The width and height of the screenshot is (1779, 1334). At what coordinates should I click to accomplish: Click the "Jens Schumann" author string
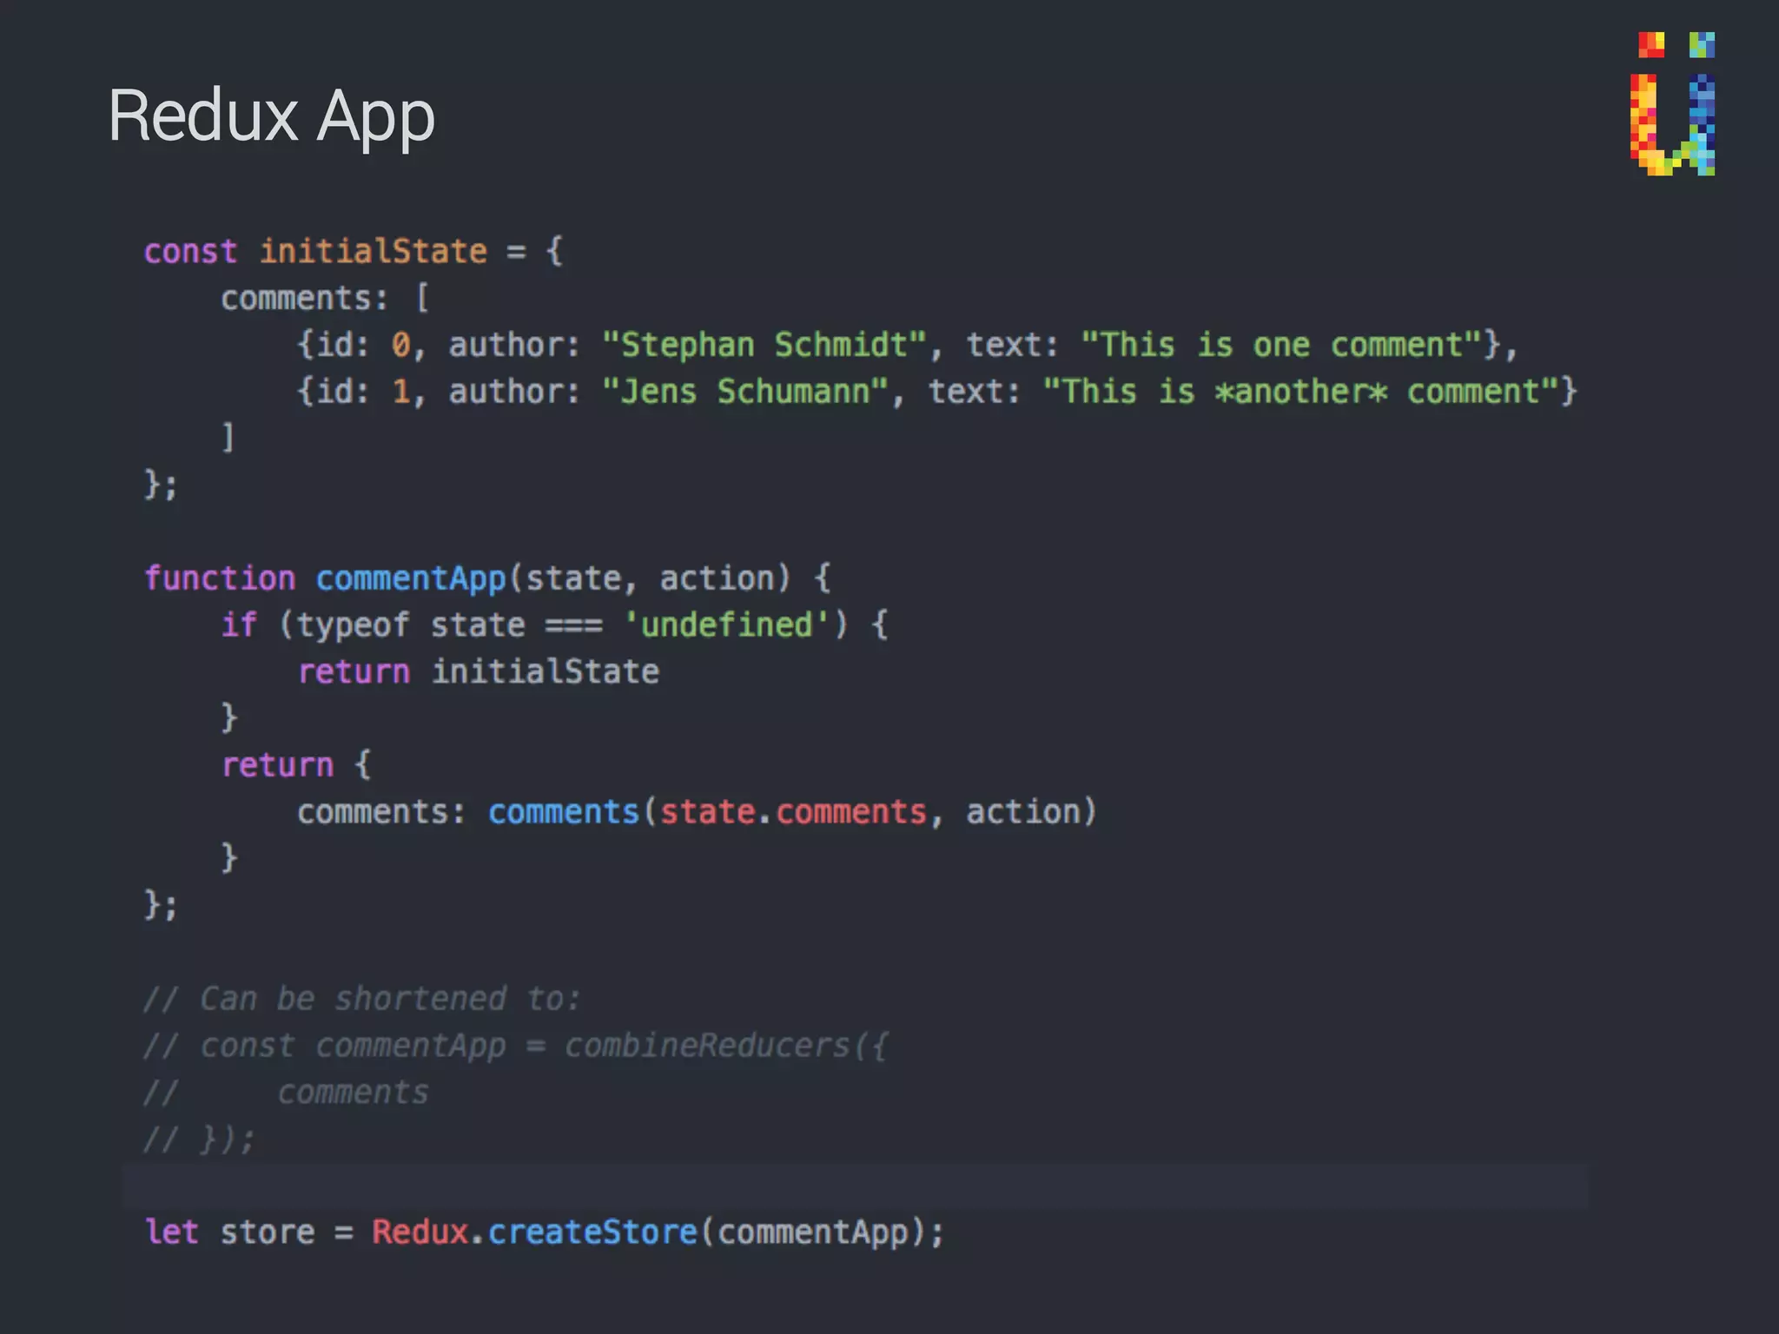745,393
